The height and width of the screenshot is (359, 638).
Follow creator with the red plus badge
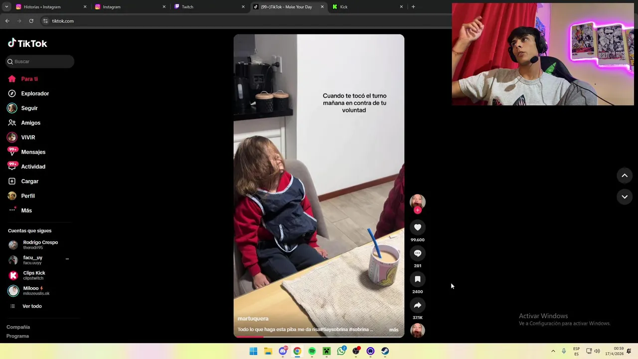418,210
